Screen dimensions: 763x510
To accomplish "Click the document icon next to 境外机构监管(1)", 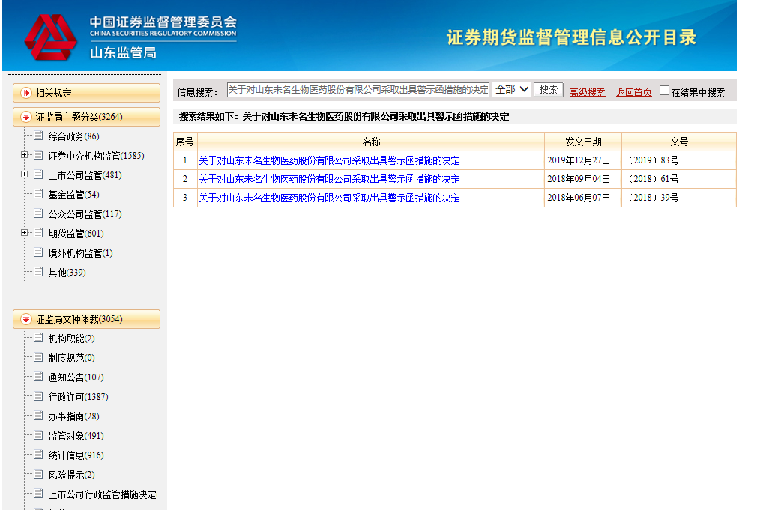I will tap(38, 252).
